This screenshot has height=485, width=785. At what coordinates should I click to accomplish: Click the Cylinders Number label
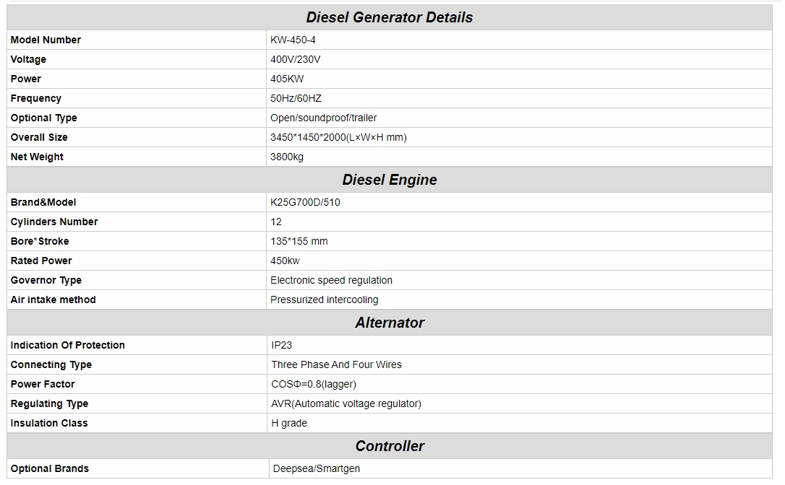(54, 222)
